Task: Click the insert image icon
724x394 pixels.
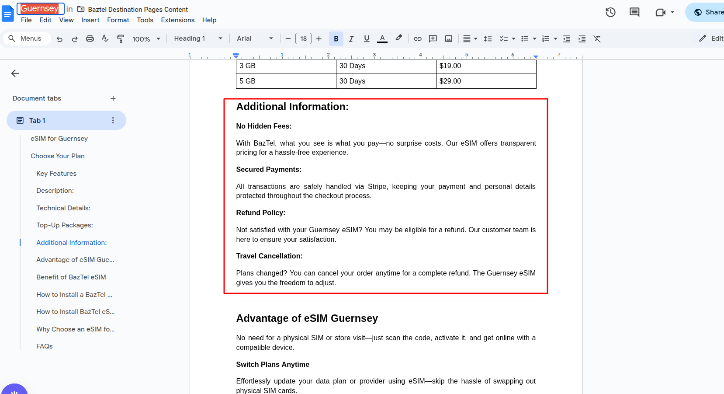Action: coord(449,39)
